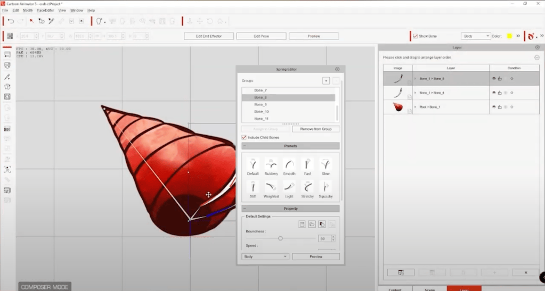The image size is (545, 291).
Task: Click the add group plus icon
Action: pos(326,80)
